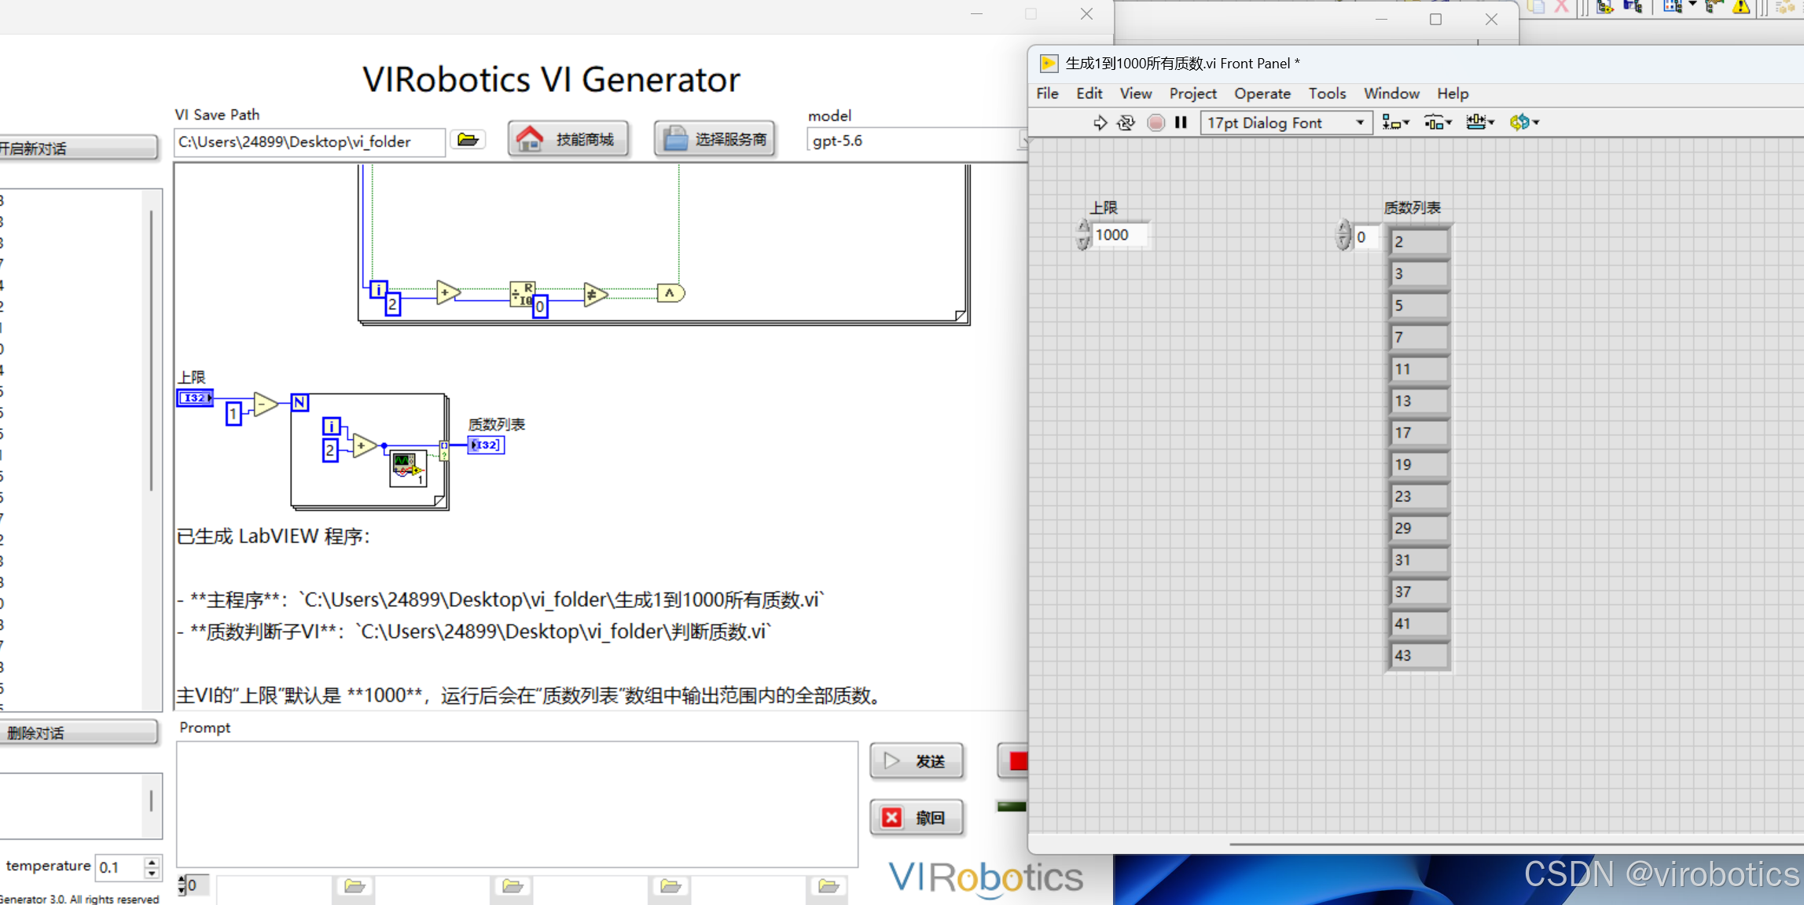Select array element showing 7
The width and height of the screenshot is (1804, 905).
(x=1420, y=338)
